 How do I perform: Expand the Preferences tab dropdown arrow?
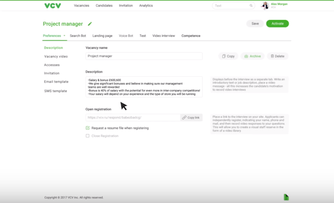pyautogui.click(x=65, y=36)
